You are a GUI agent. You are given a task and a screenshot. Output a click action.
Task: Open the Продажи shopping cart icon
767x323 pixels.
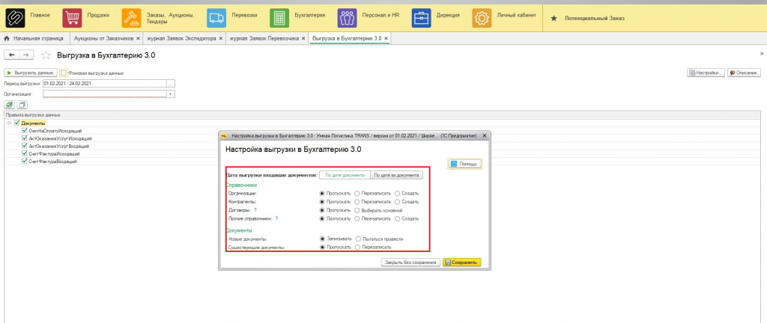click(x=73, y=18)
